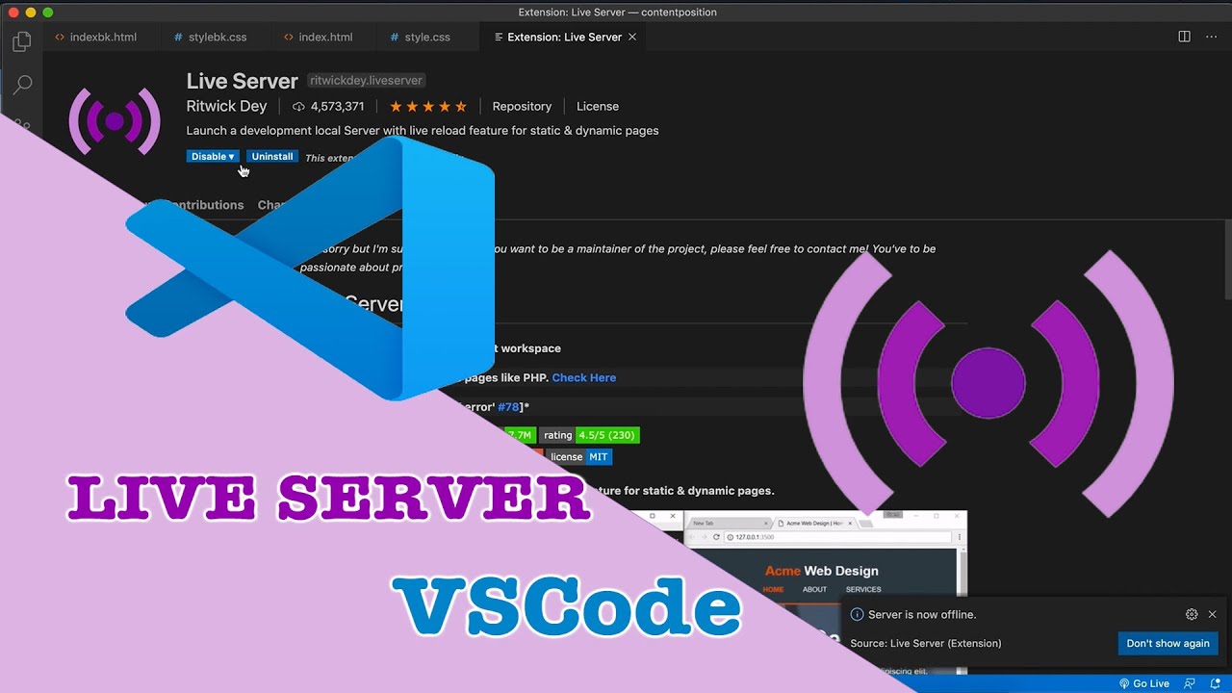1232x693 pixels.
Task: Click the 4,573,371 install count
Action: tap(337, 107)
